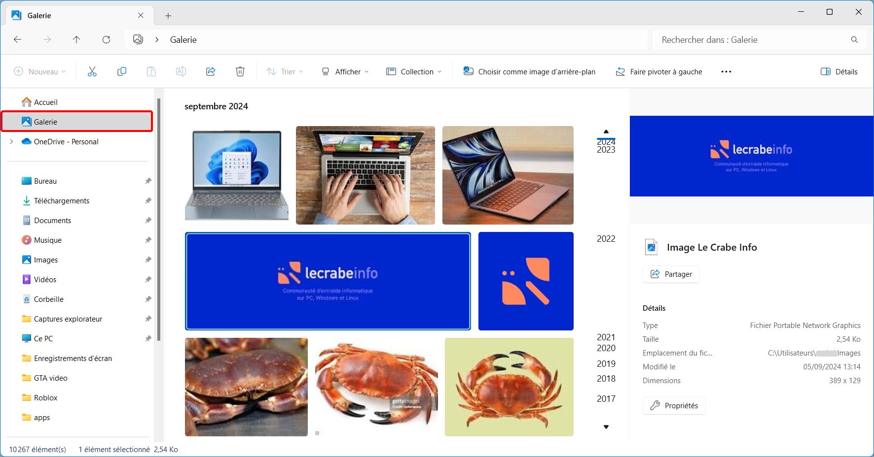Open the Collection dropdown
Image resolution: width=874 pixels, height=457 pixels.
point(413,71)
